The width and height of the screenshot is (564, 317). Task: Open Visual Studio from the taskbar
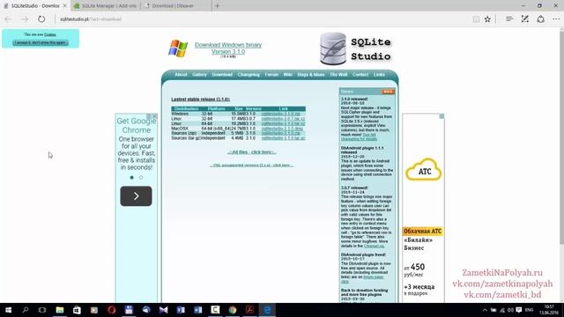point(163,310)
